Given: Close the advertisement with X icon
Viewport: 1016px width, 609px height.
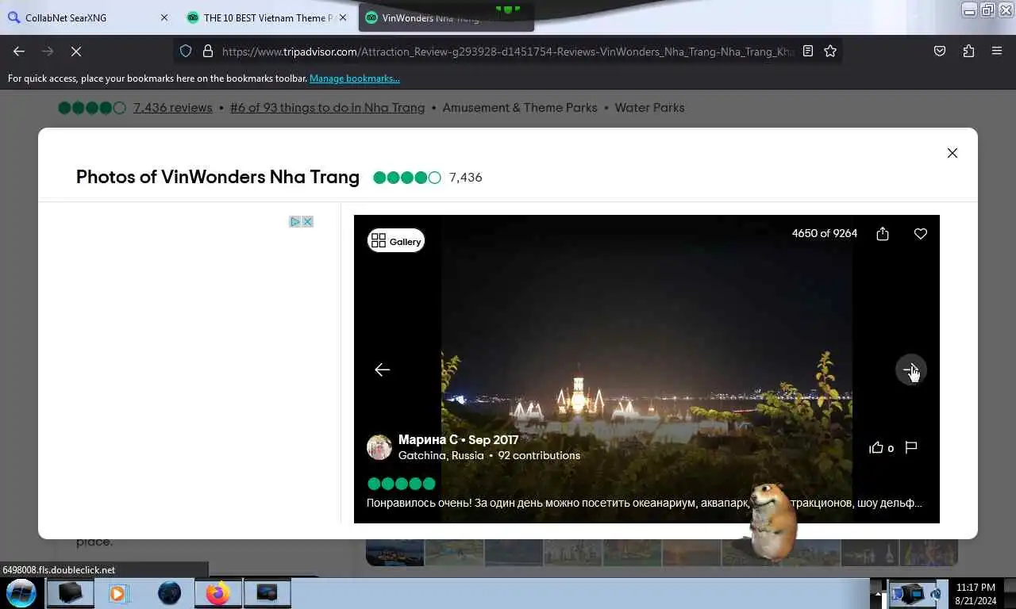Looking at the screenshot, I should click(x=307, y=221).
